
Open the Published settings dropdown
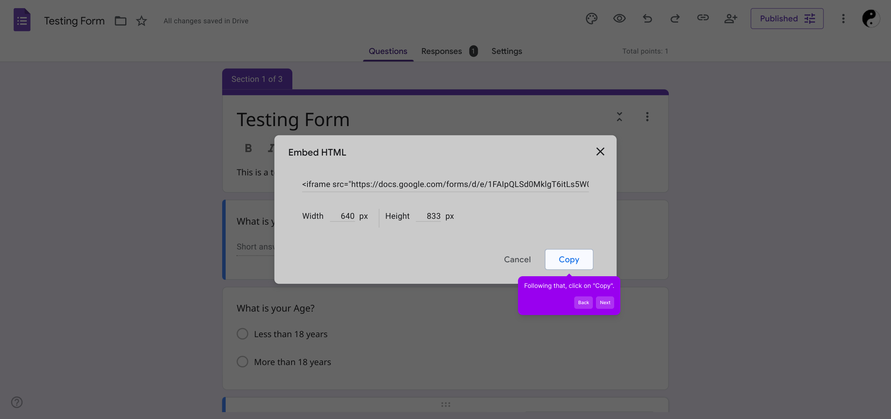pyautogui.click(x=787, y=19)
